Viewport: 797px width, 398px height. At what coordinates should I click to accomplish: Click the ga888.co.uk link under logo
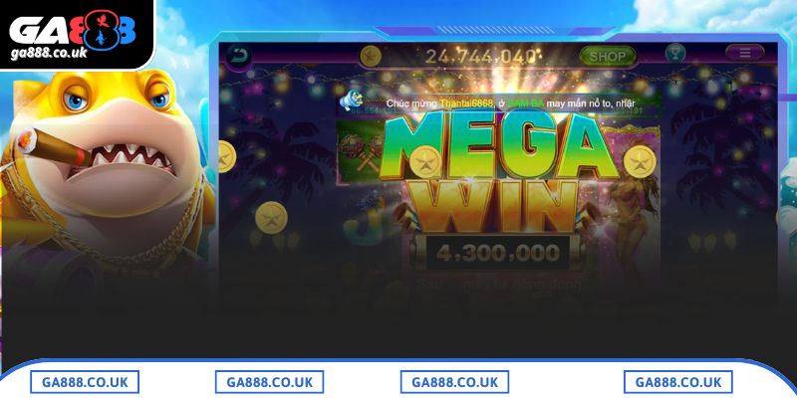(x=49, y=54)
